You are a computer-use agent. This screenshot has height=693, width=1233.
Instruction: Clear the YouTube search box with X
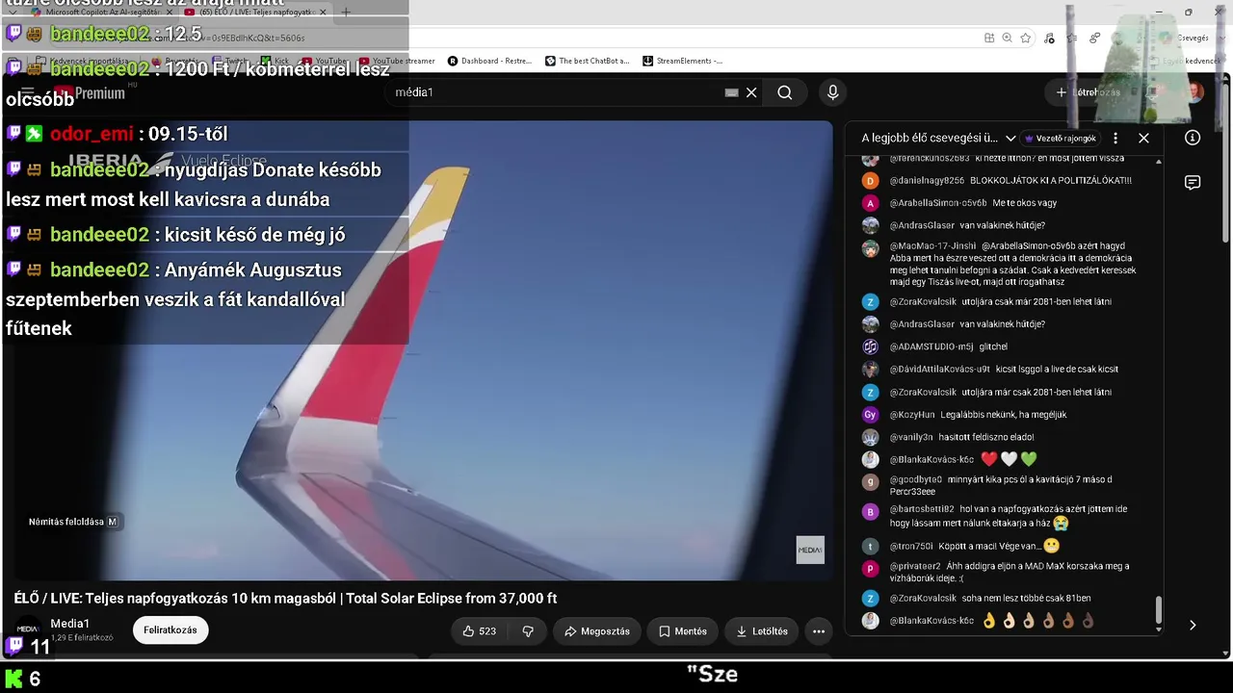point(751,92)
